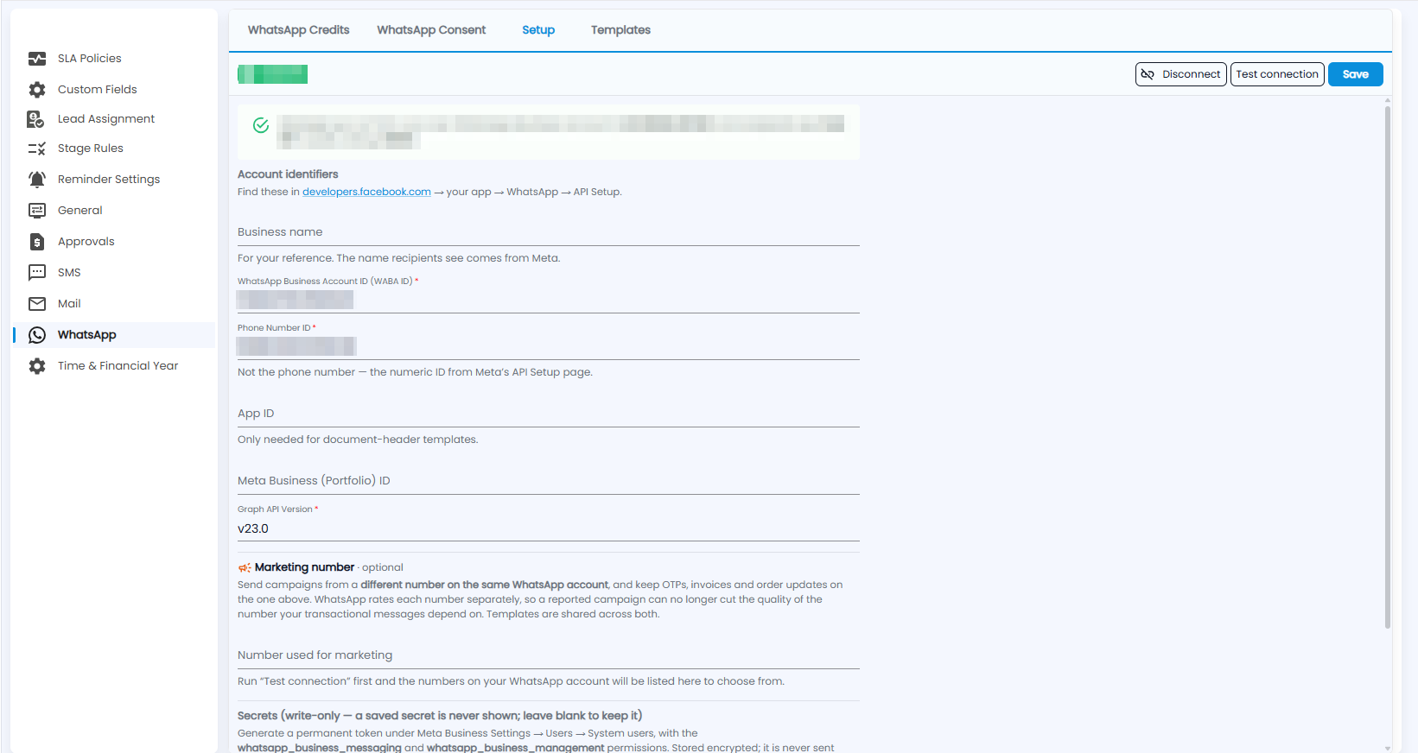Click the App ID input field
This screenshot has height=753, width=1418.
coord(549,414)
